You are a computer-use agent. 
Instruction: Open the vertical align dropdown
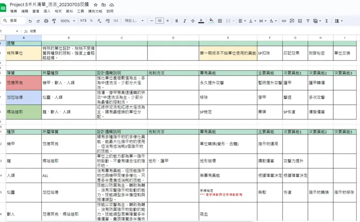pyautogui.click(x=252, y=21)
